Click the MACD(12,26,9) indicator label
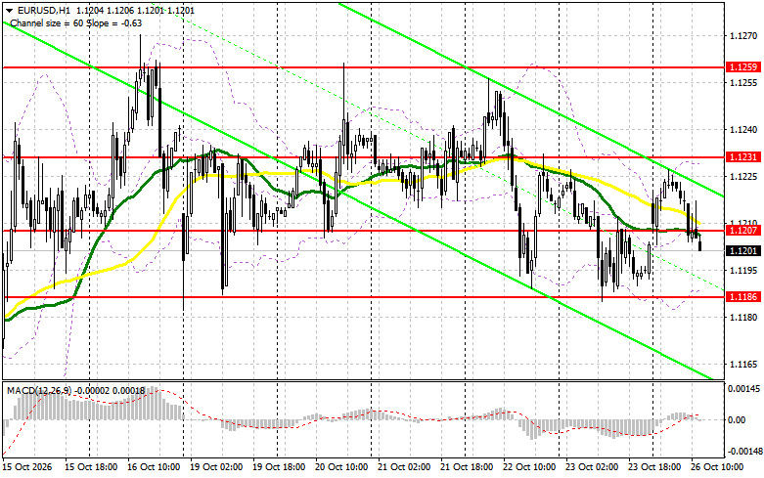The image size is (764, 478). tap(39, 391)
